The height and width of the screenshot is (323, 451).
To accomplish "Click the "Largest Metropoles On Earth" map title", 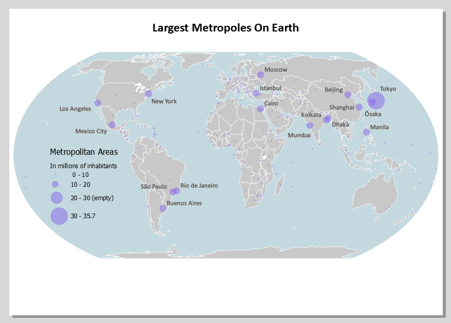I will pyautogui.click(x=225, y=28).
